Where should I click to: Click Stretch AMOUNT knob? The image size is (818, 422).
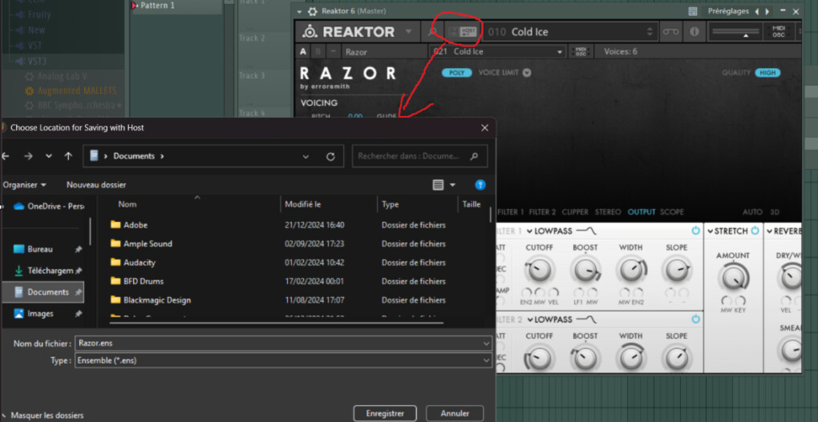click(x=733, y=278)
